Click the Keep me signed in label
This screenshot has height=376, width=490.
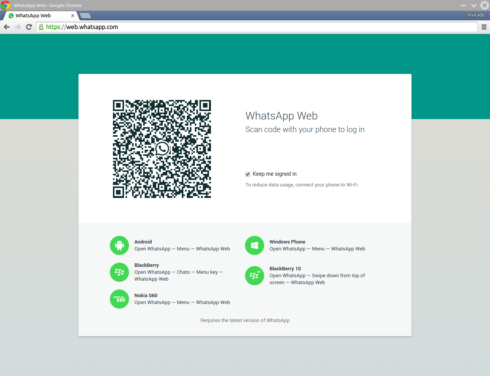274,174
